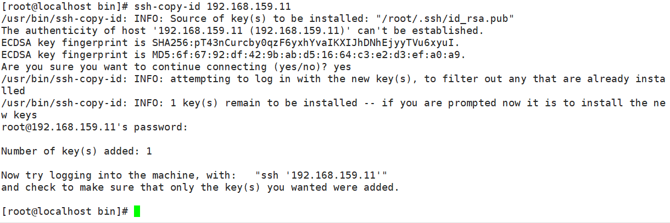
Task: Click the "Number of key(s) added: 1" line
Action: click(76, 151)
